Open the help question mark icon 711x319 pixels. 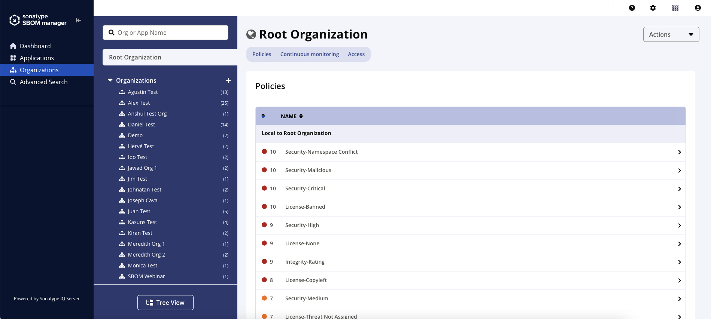point(632,8)
